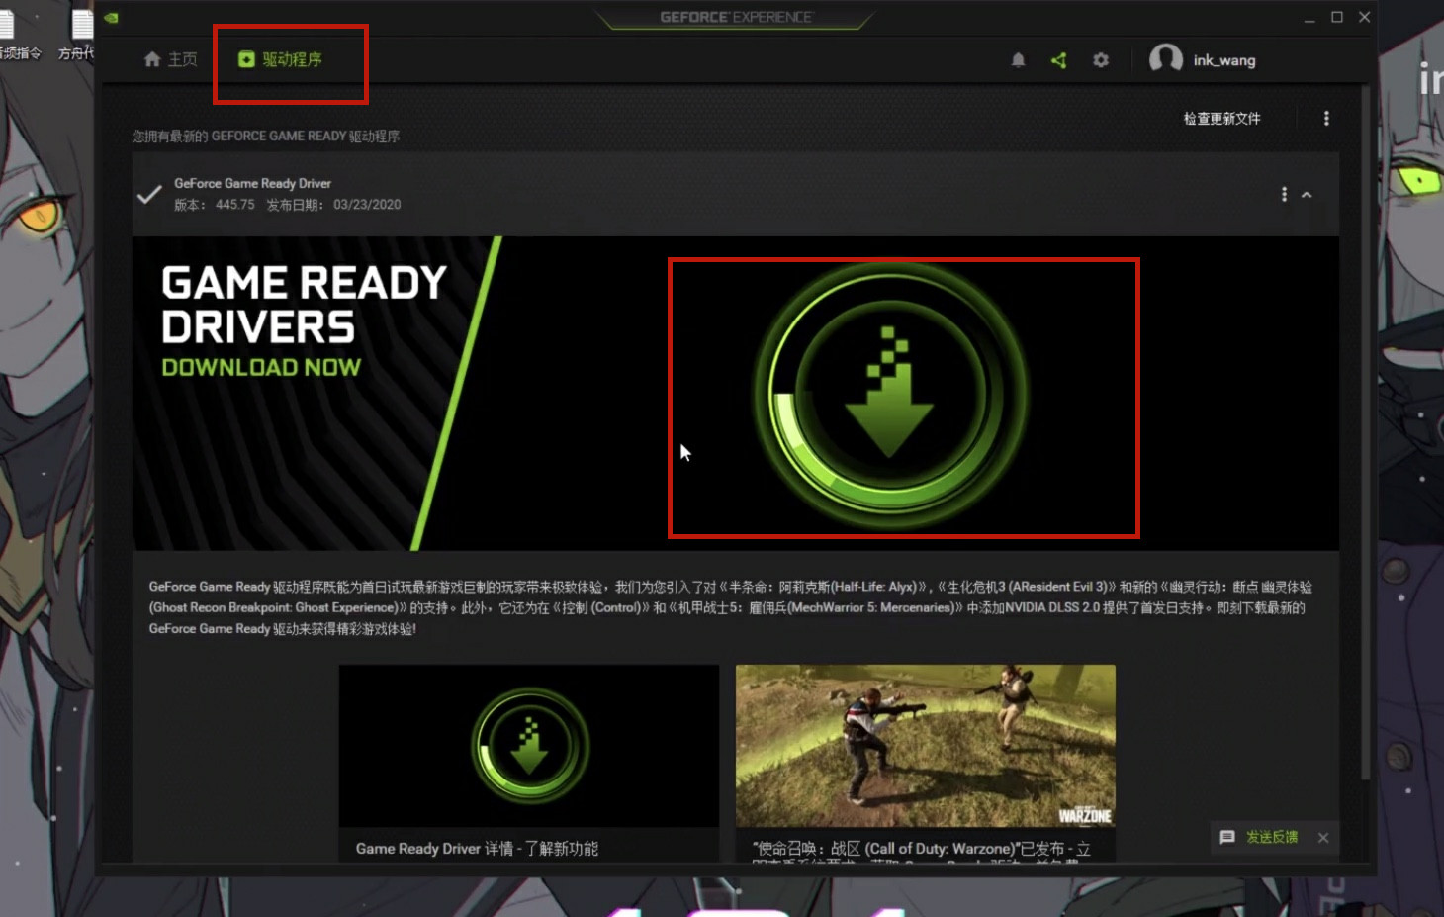Click the release date 03/23/2020
The image size is (1444, 917).
367,205
